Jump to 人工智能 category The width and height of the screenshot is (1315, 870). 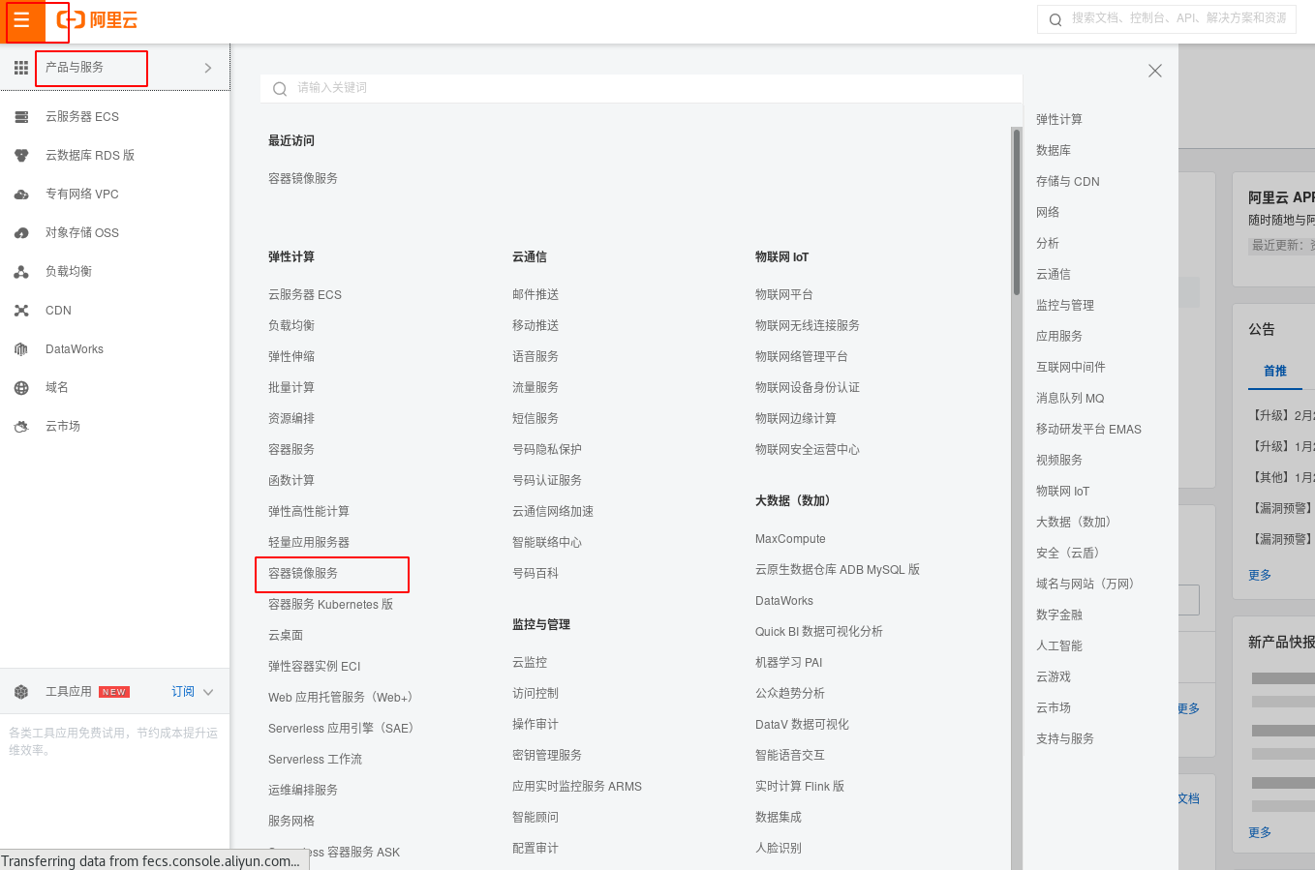[x=1059, y=645]
